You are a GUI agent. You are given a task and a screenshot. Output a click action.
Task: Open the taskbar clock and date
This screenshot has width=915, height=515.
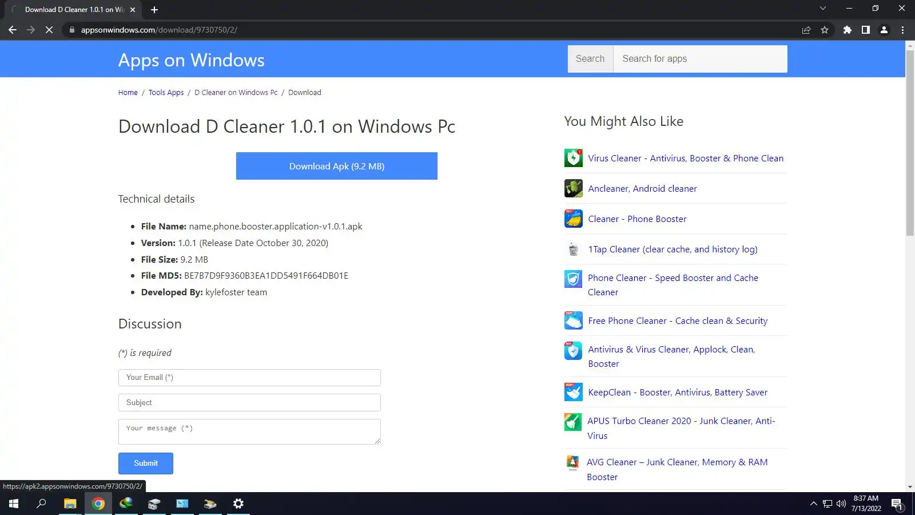point(866,504)
